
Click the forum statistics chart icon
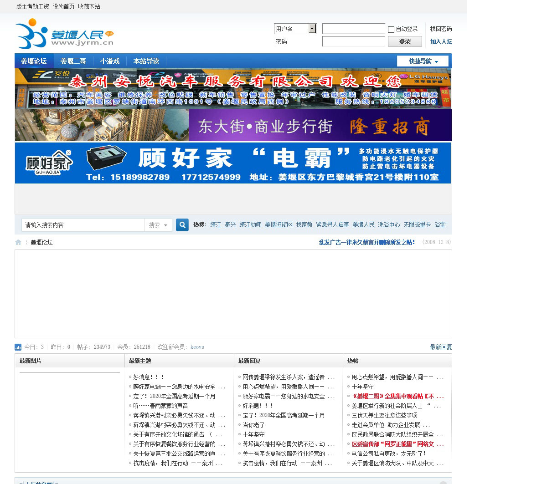pyautogui.click(x=18, y=347)
